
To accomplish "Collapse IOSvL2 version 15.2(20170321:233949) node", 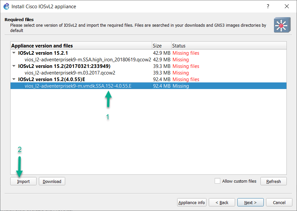I will point(14,66).
